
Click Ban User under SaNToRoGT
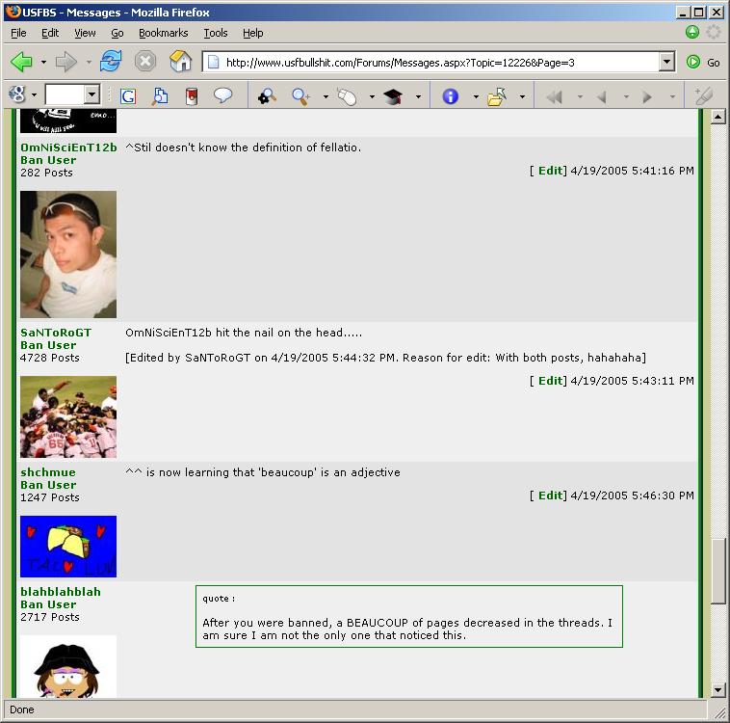pyautogui.click(x=48, y=345)
